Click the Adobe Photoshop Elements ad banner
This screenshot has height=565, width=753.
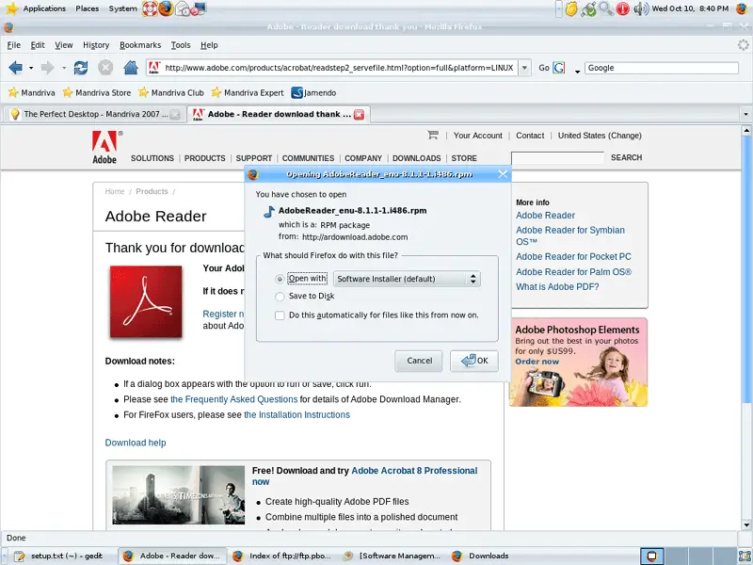[x=578, y=363]
